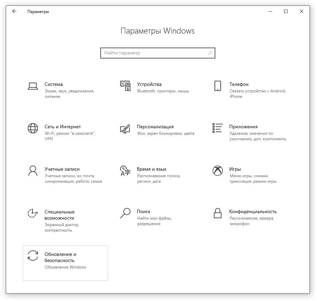Click the Xbox logo icon beside Игры
Screen dimensions: 317x301
click(217, 171)
